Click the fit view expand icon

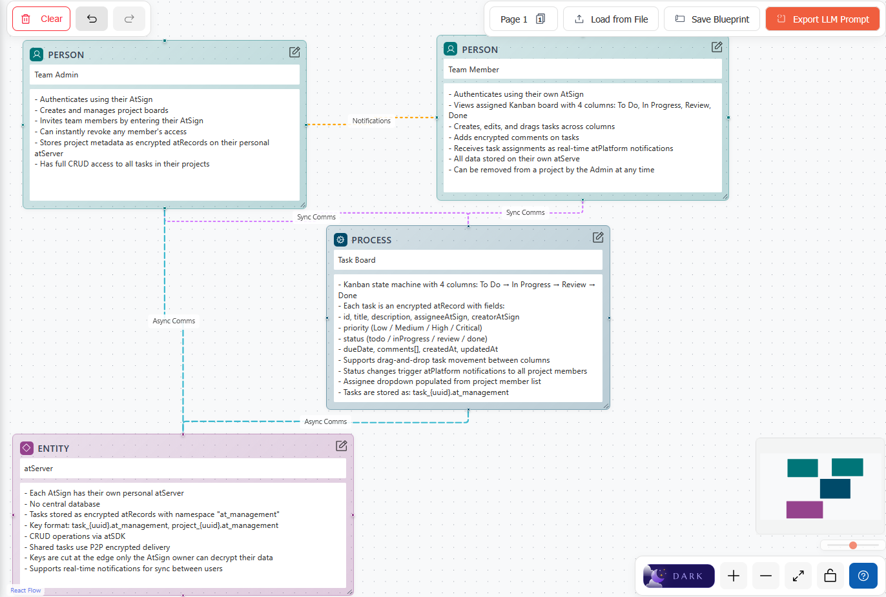tap(798, 576)
